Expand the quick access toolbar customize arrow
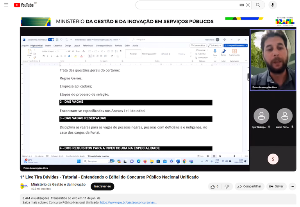This screenshot has width=300, height=207. click(x=71, y=39)
